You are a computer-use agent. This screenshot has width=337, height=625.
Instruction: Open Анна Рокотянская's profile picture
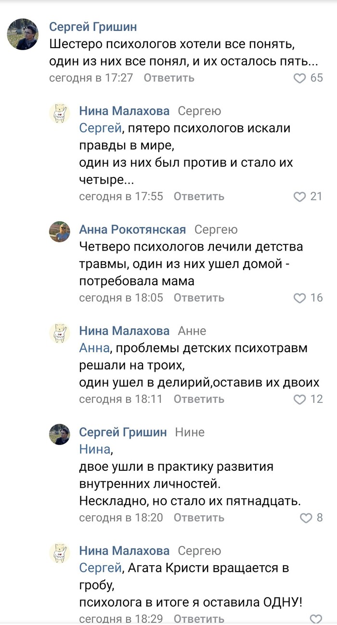tap(60, 232)
